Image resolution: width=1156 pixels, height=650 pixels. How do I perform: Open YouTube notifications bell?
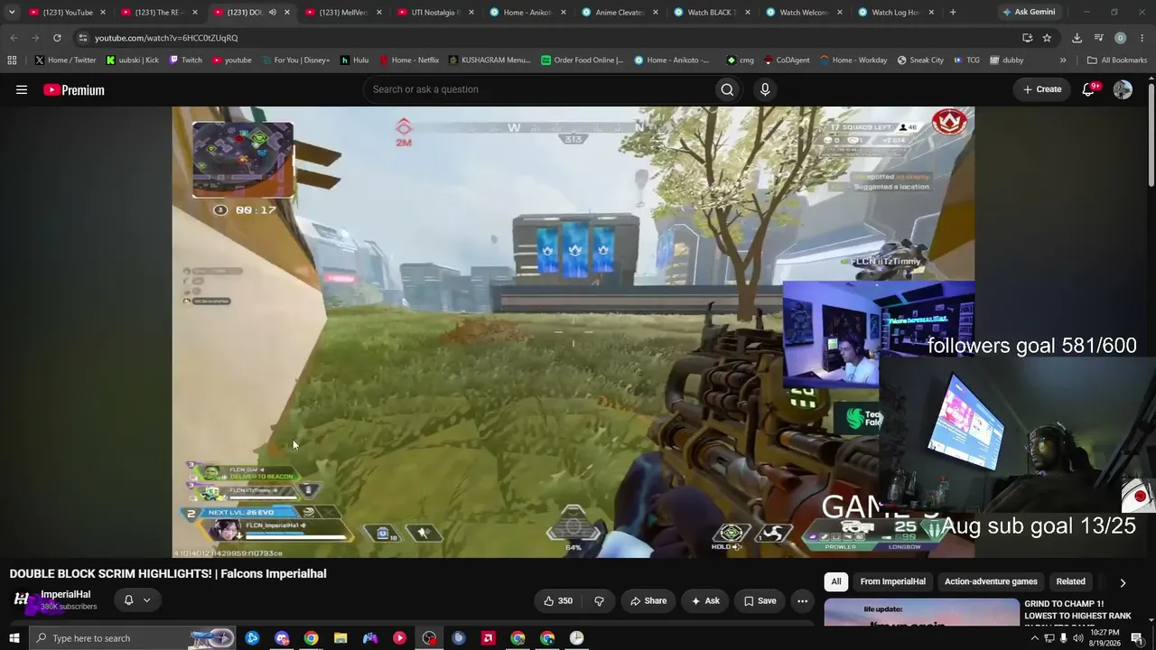point(1088,89)
